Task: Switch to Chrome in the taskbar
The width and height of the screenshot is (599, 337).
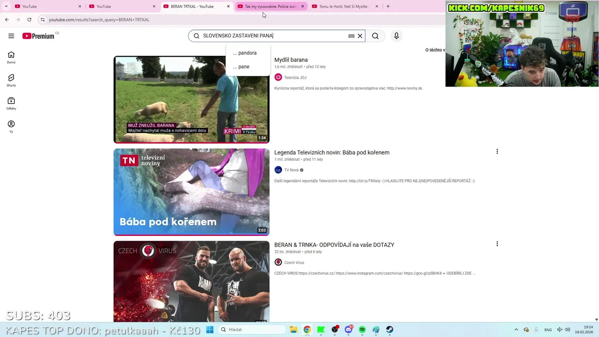Action: [x=307, y=330]
